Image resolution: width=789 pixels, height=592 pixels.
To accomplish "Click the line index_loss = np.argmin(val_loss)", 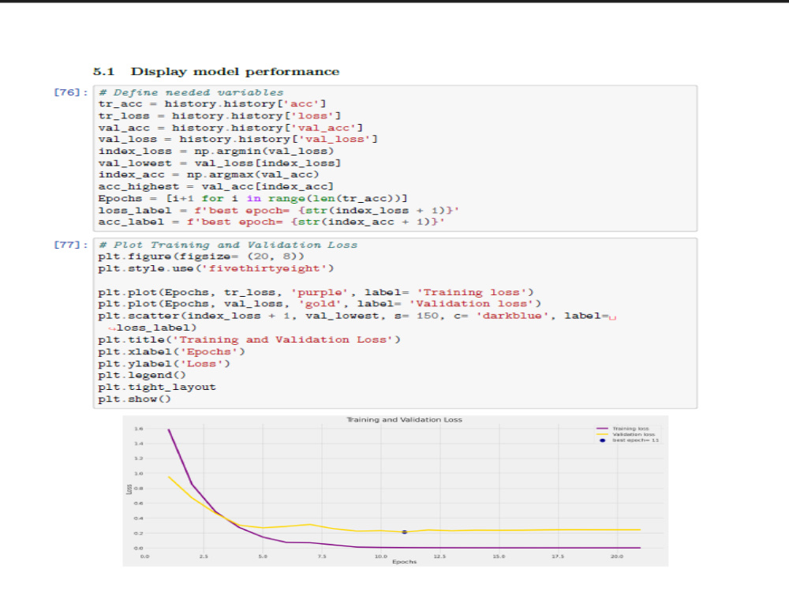I will coord(216,151).
